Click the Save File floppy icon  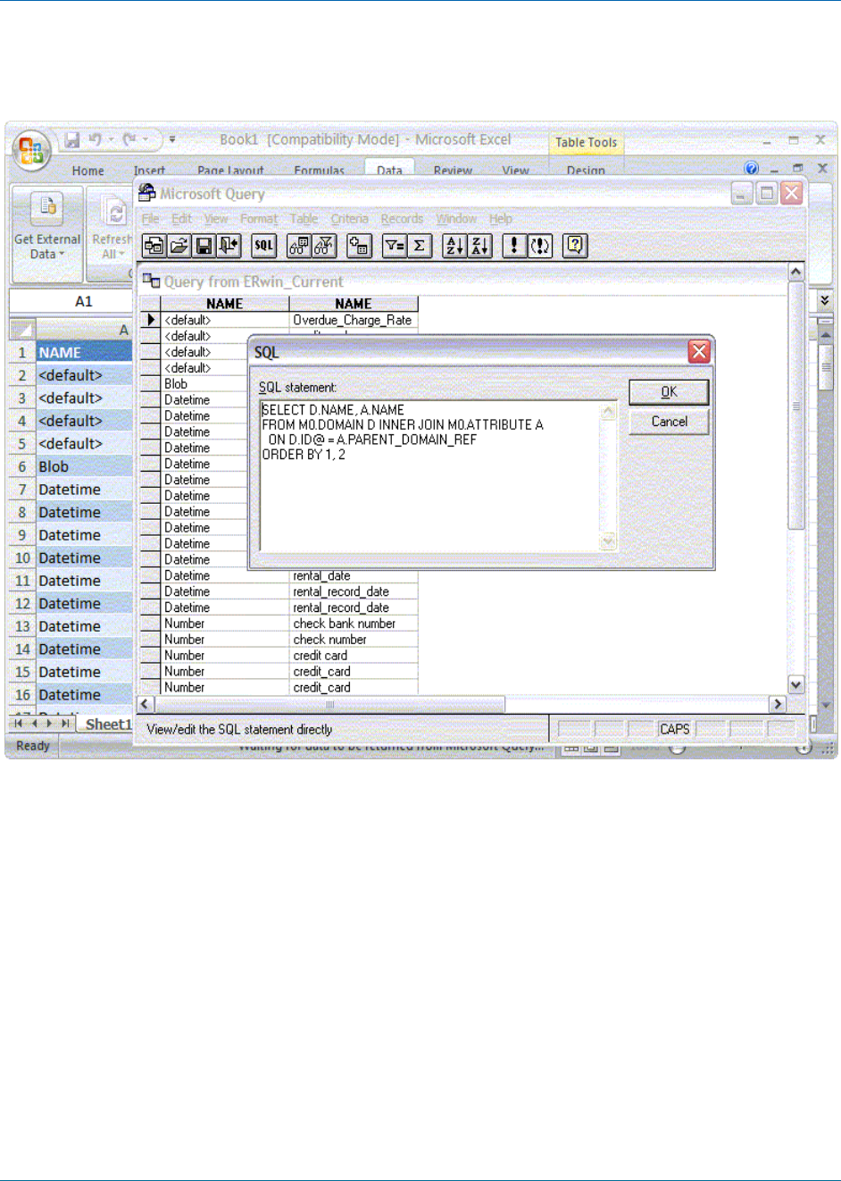tap(204, 246)
